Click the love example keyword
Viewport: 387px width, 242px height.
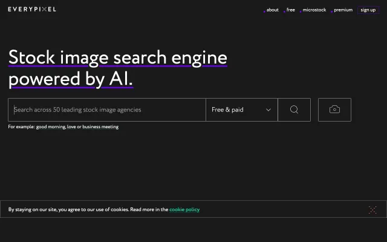72,127
